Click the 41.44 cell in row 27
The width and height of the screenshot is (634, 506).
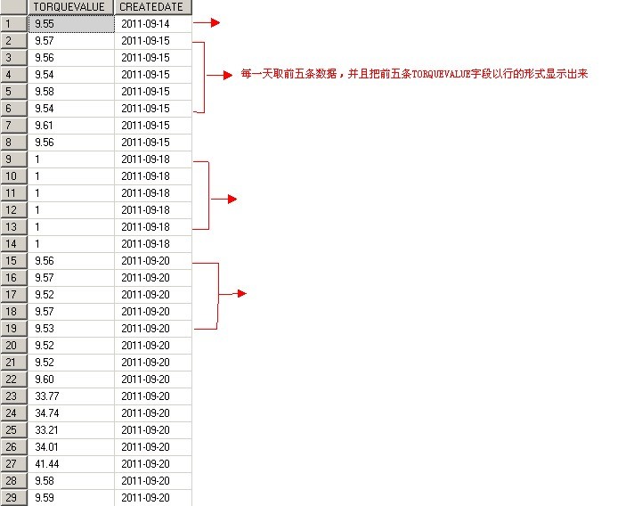(71, 464)
